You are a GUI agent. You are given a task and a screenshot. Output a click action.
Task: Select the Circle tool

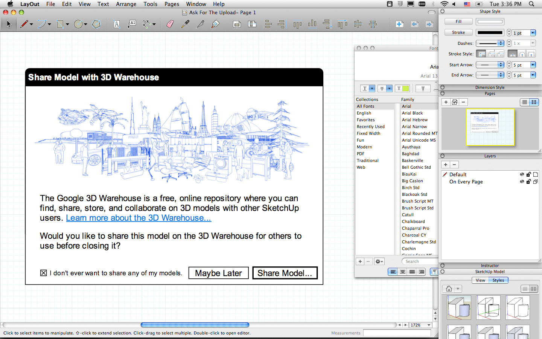pyautogui.click(x=78, y=24)
